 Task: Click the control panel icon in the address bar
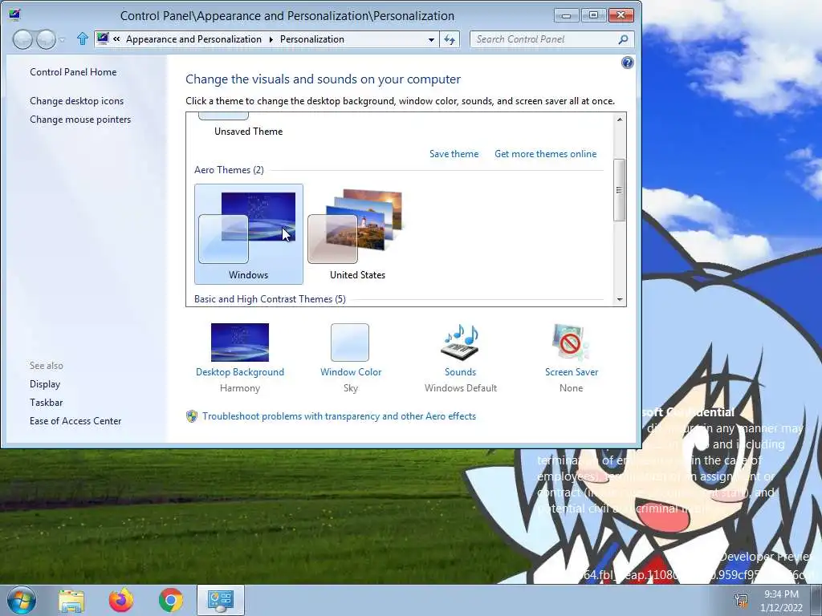(103, 38)
